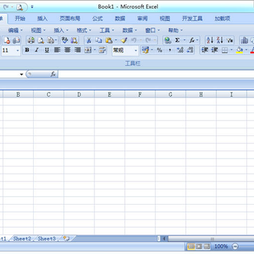Screen dimensions: 254x254
Task: Expand the AutoSum dropdown arrow
Action: [x=184, y=40]
